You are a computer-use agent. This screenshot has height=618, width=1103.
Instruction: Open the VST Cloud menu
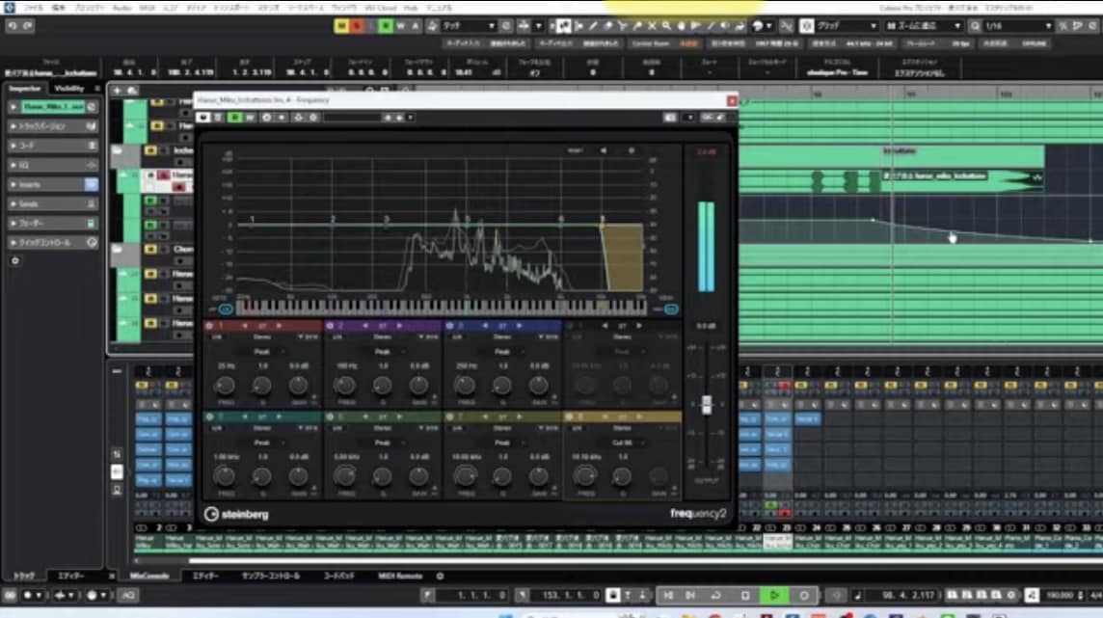(x=381, y=8)
